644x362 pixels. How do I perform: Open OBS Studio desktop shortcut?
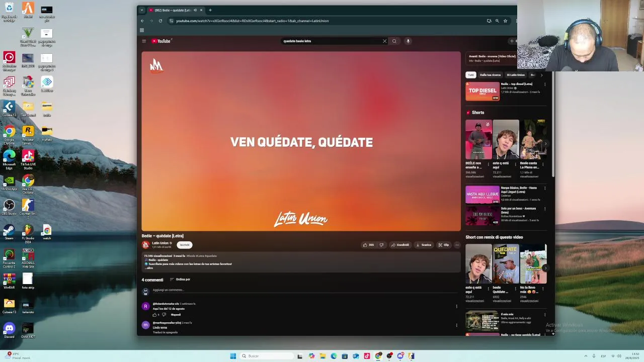coord(9,207)
